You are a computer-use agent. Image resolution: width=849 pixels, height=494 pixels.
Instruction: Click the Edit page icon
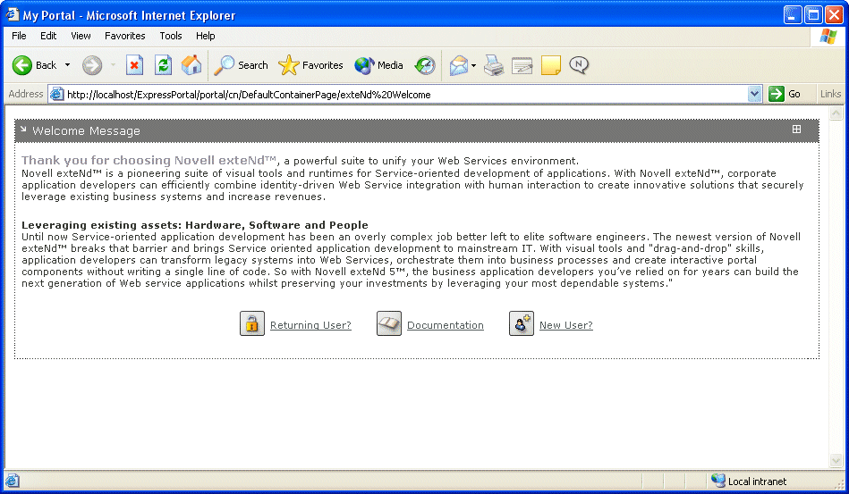click(522, 65)
